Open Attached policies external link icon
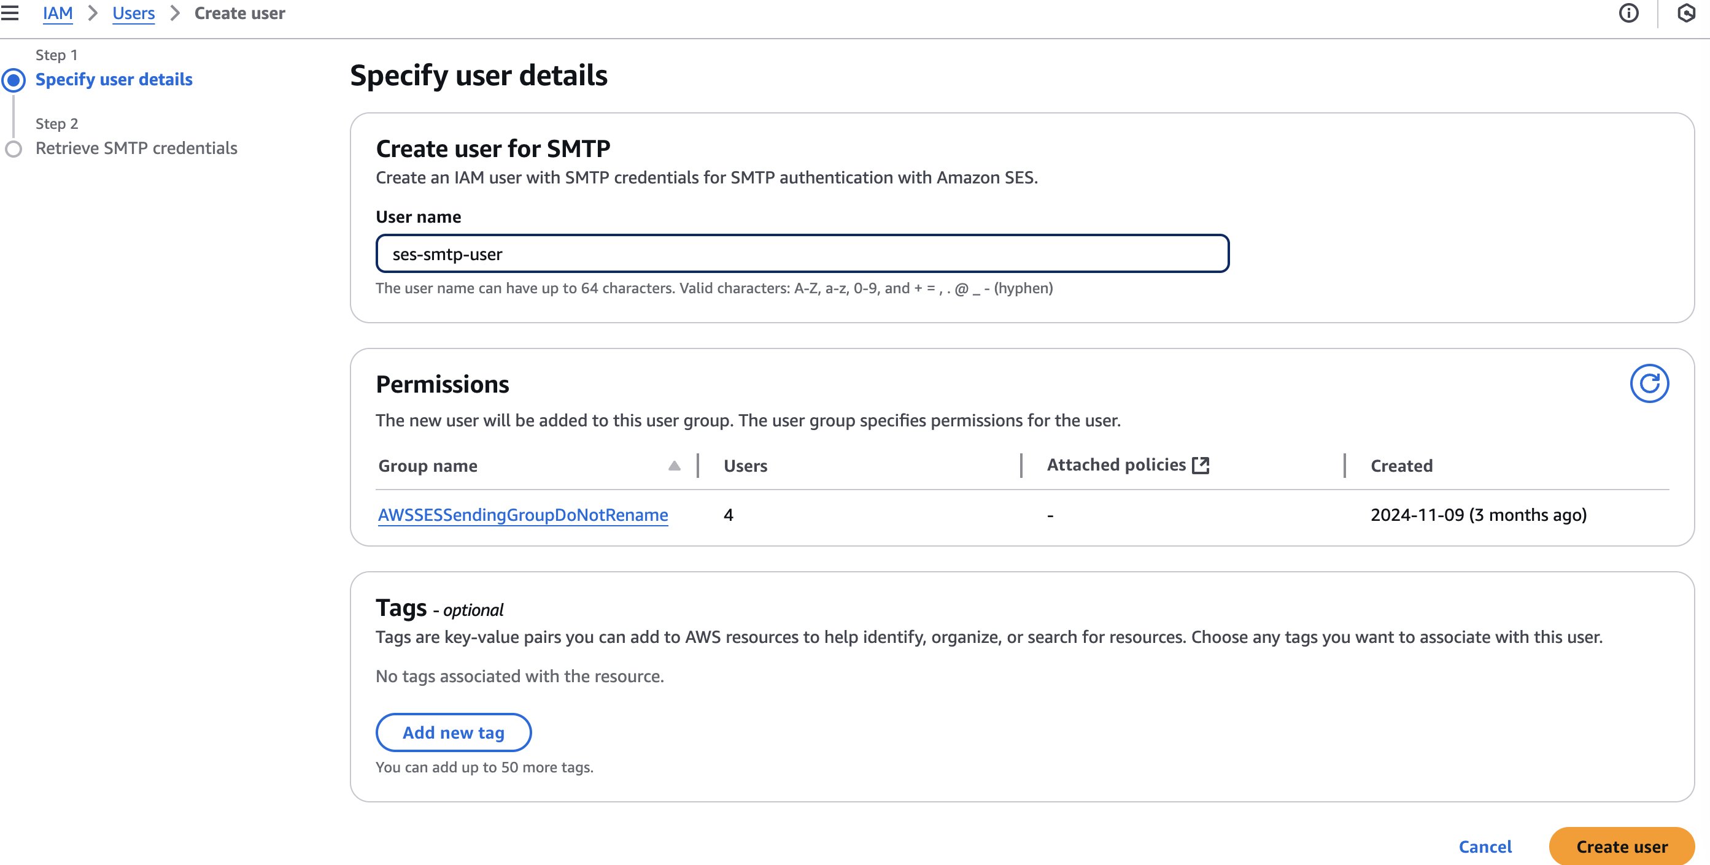The width and height of the screenshot is (1710, 865). tap(1201, 465)
